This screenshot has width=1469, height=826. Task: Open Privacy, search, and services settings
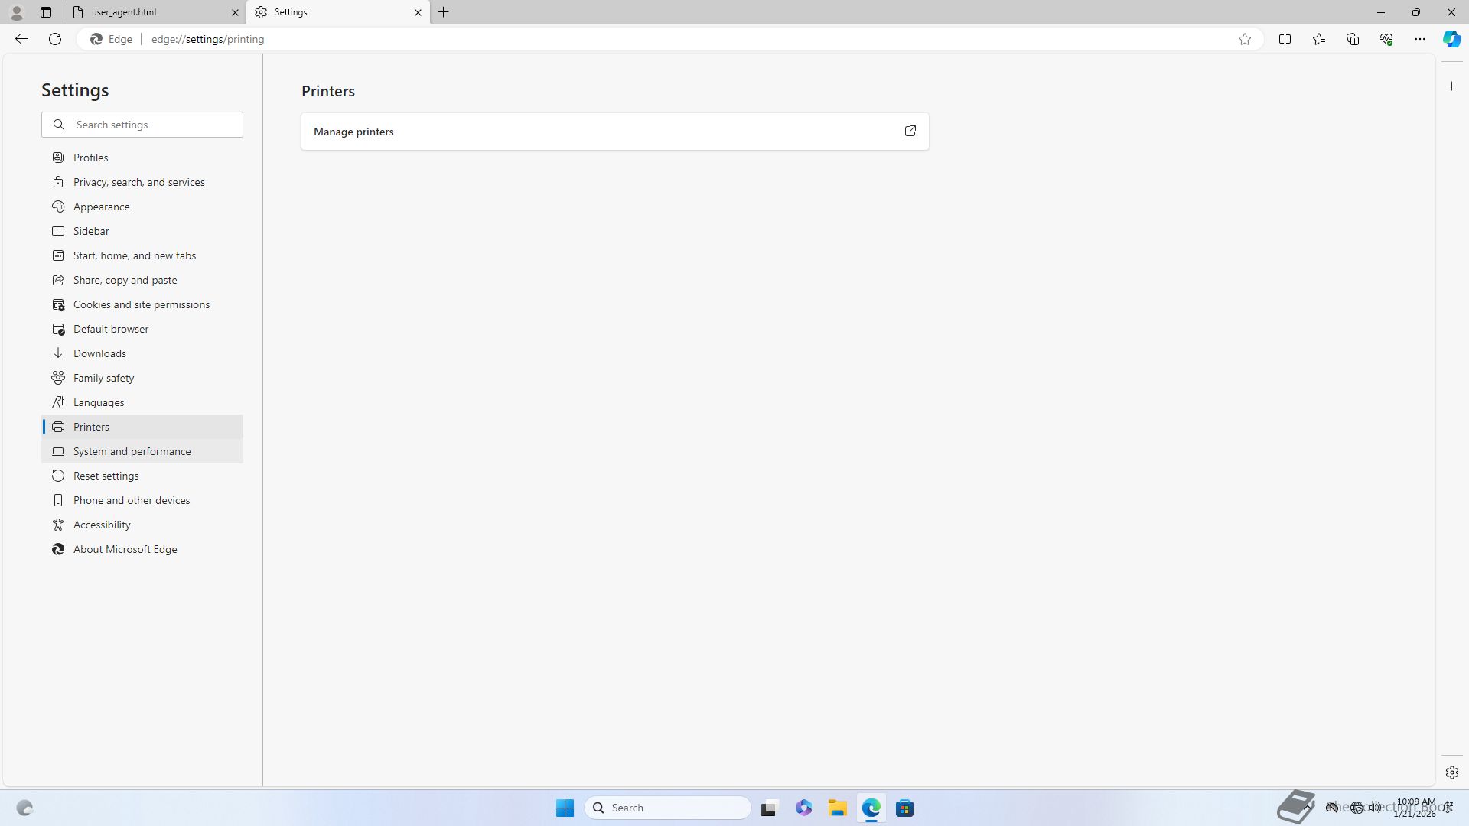point(138,182)
